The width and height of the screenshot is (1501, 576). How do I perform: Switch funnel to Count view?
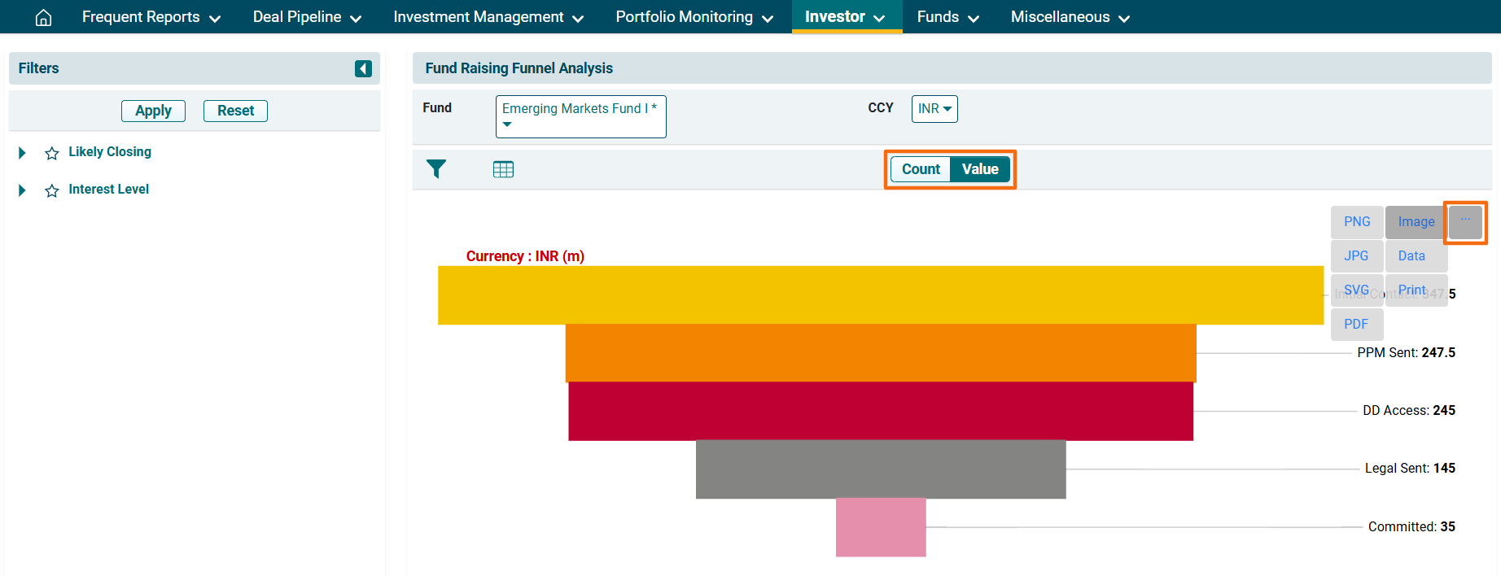(921, 169)
